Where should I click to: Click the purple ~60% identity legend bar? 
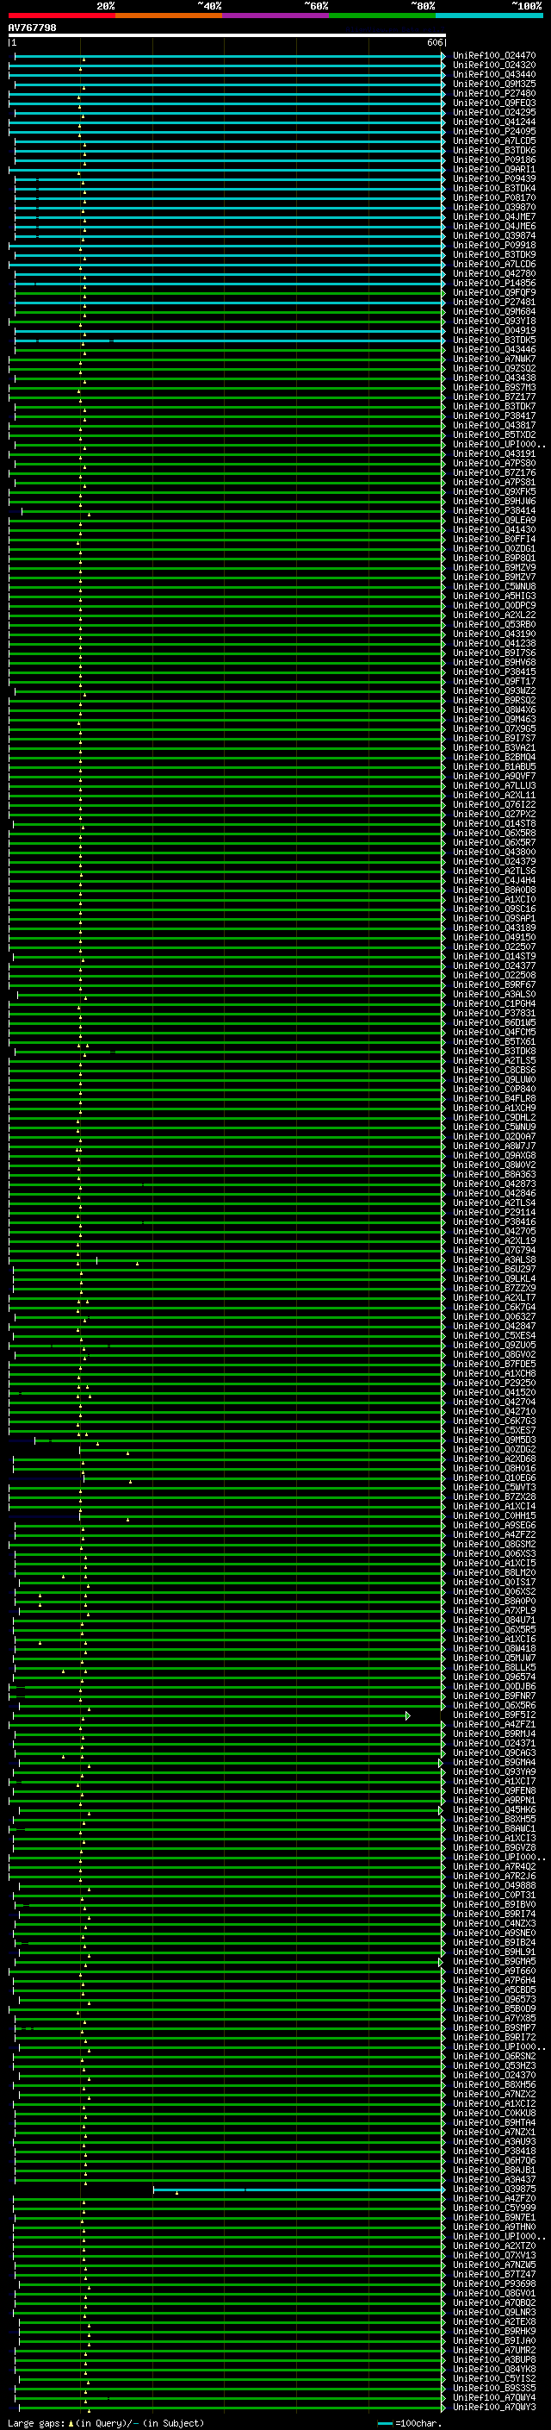pos(275,16)
